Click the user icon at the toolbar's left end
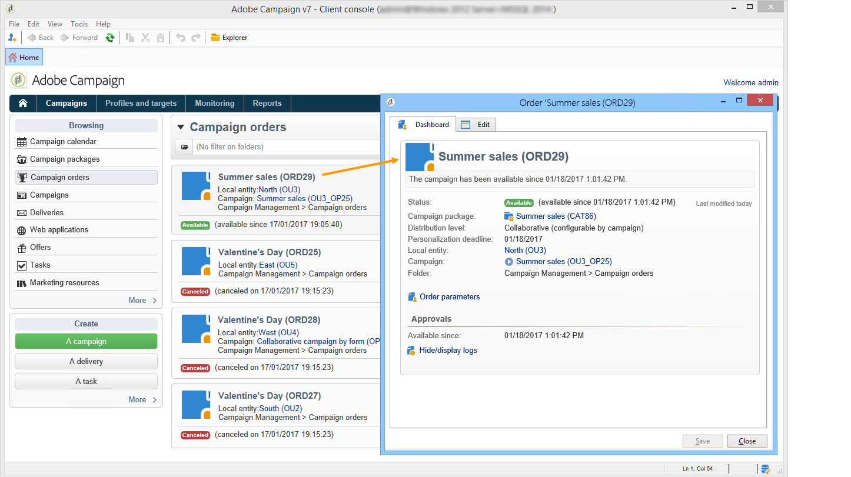Image resolution: width=851 pixels, height=477 pixels. pos(12,38)
